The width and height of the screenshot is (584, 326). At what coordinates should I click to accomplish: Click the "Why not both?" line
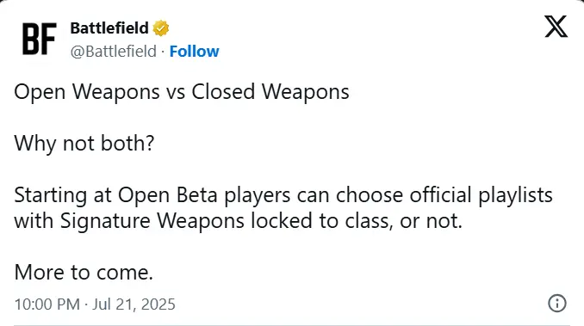click(84, 143)
